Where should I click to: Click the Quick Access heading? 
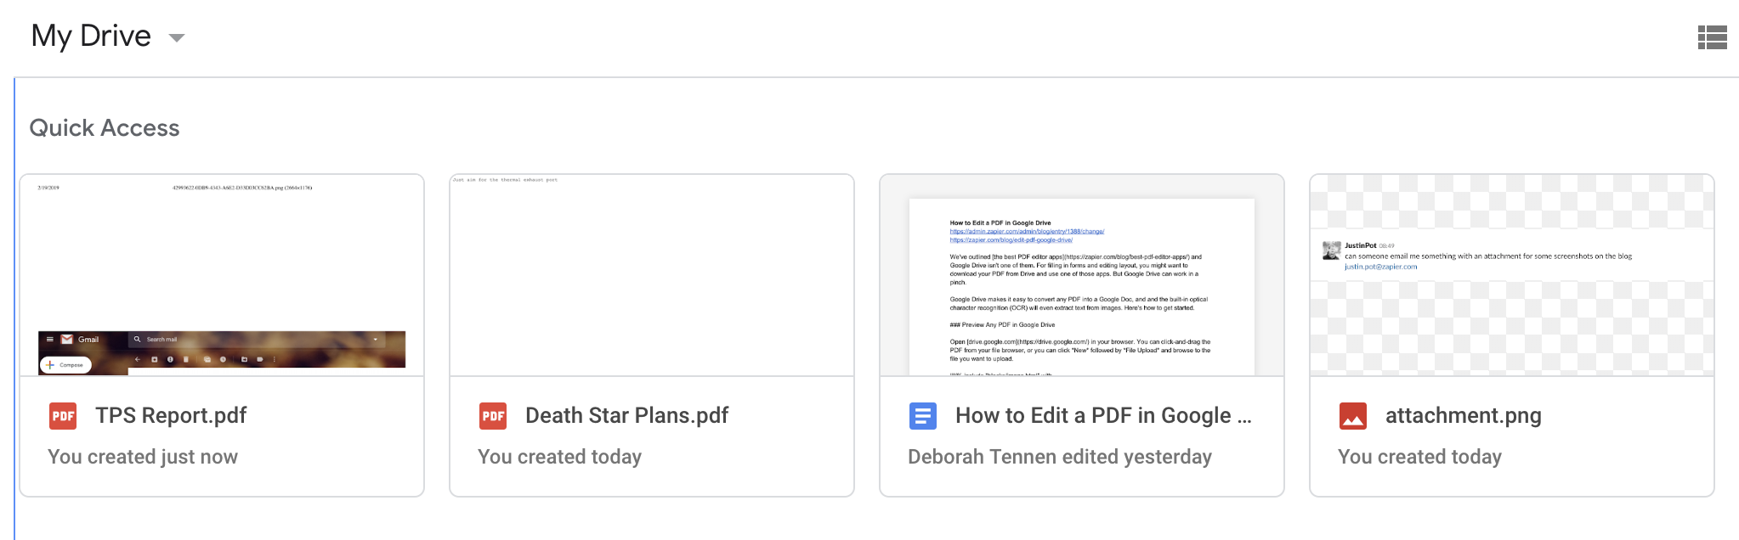pyautogui.click(x=105, y=127)
